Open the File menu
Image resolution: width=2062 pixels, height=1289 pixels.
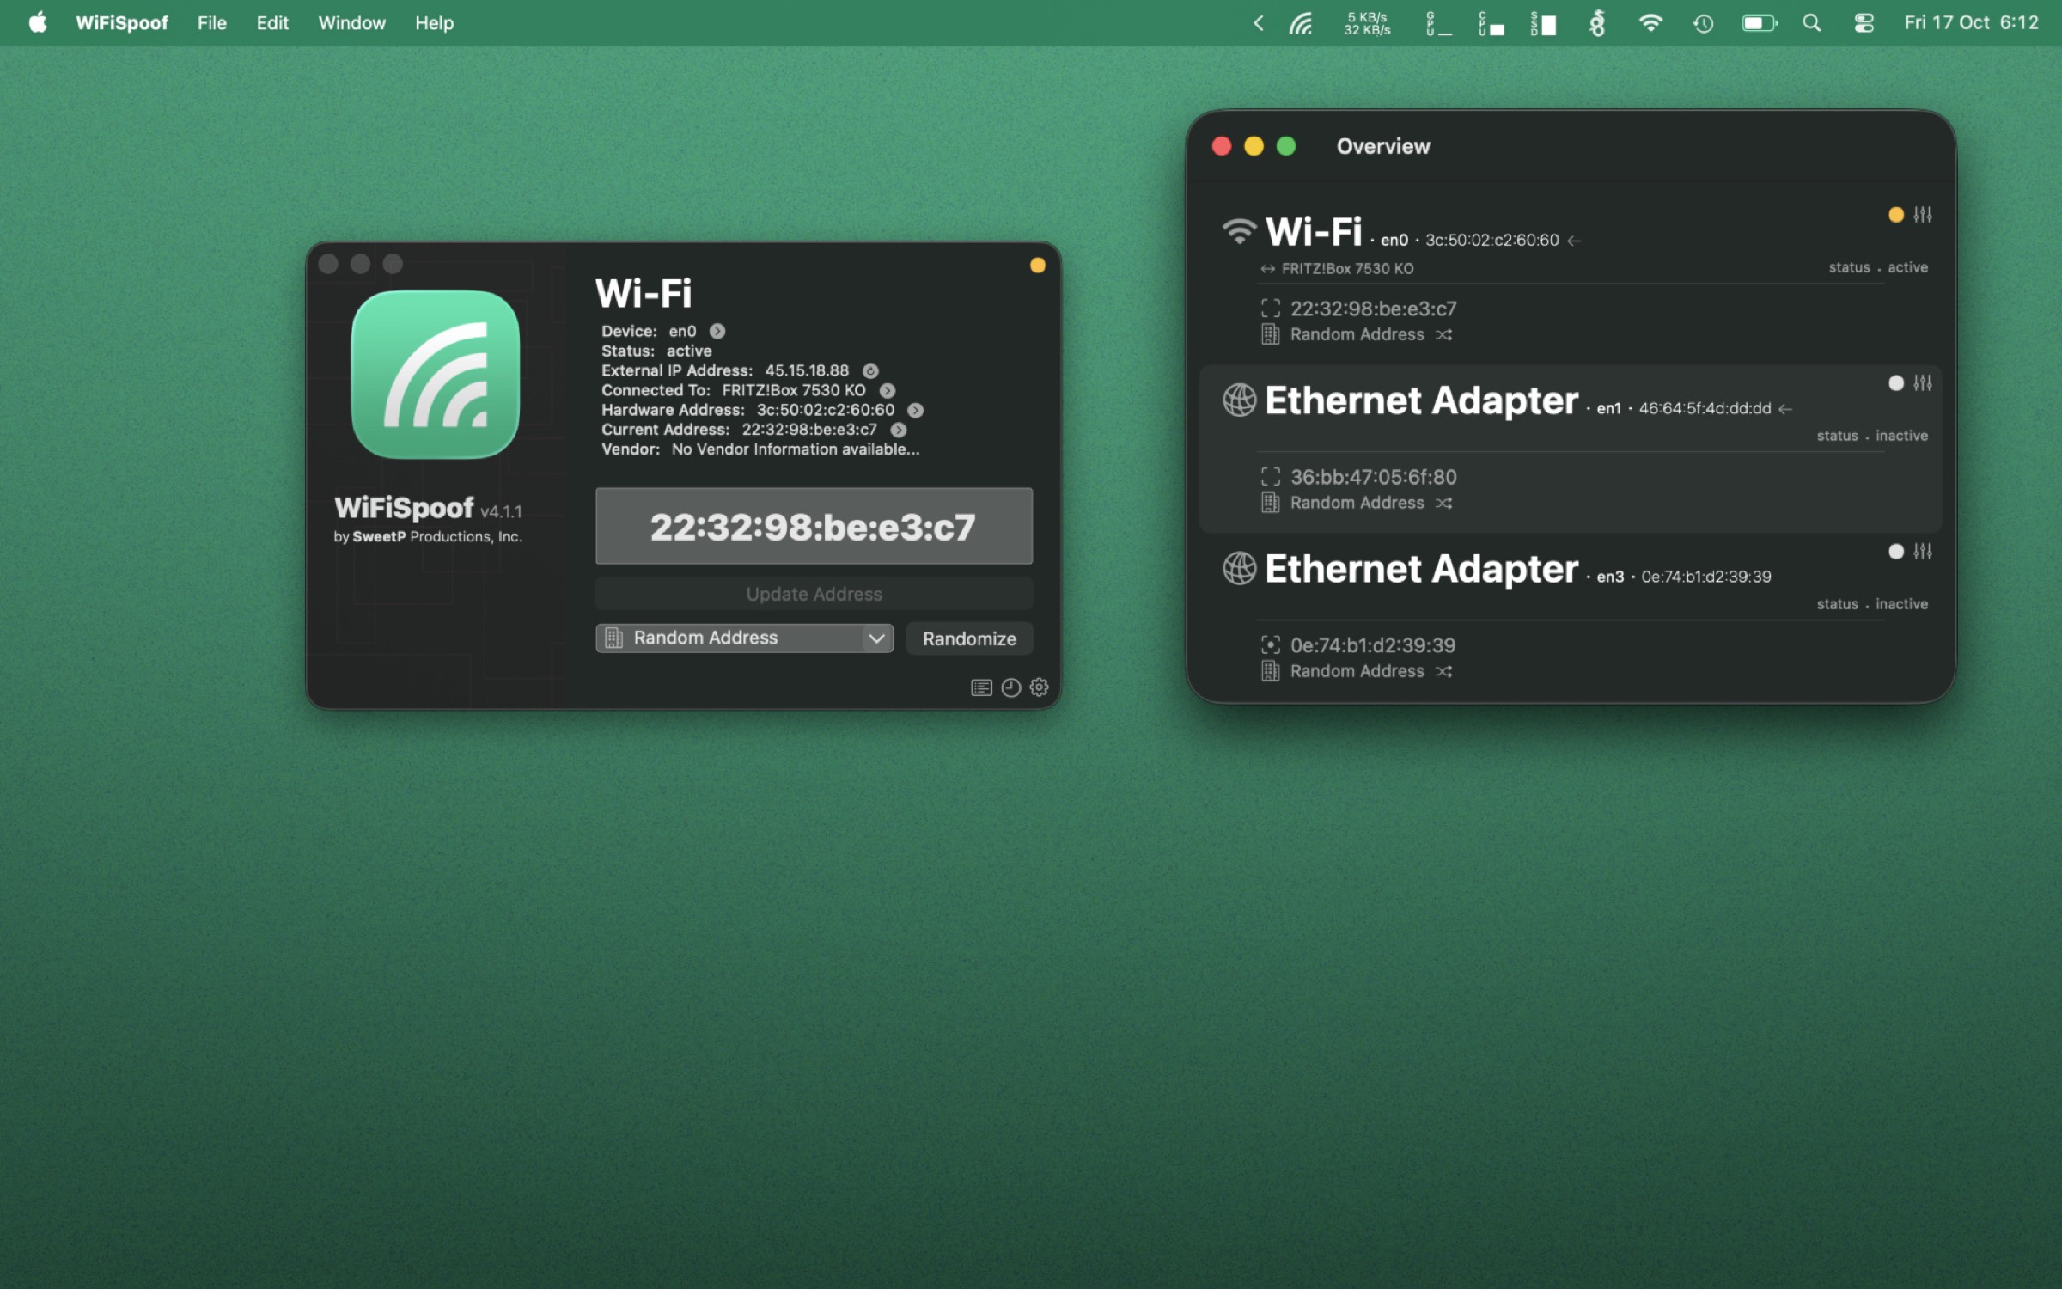coord(212,23)
